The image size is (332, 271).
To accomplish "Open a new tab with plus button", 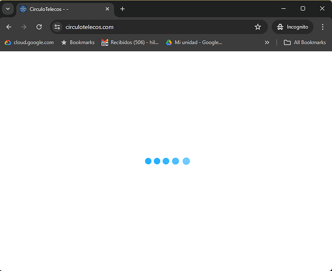I will point(122,9).
